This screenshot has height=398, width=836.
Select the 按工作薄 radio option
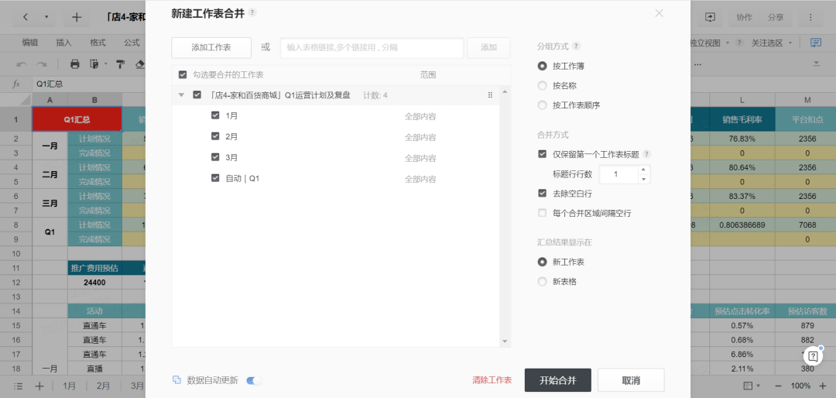point(542,66)
